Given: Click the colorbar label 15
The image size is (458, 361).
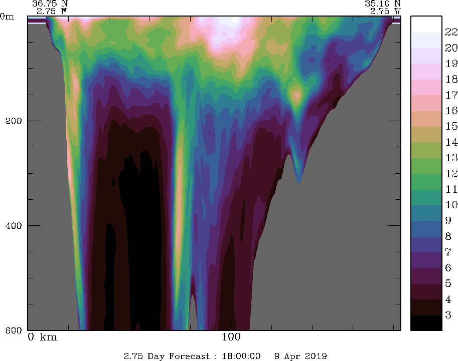Looking at the screenshot, I should coord(451,126).
